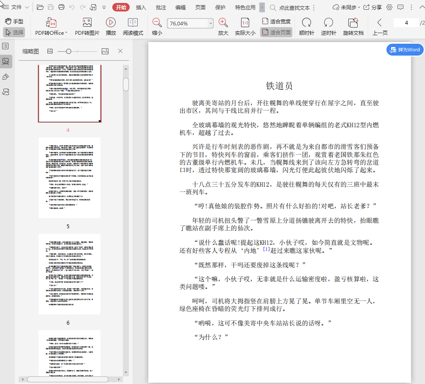Click the 播放 play button
Viewport: 425px width, 384px height.
(x=111, y=27)
